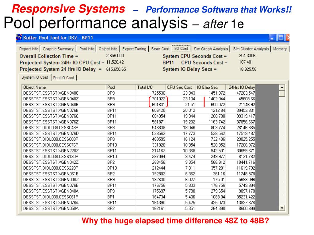Screen dimensions: 314x235
Task: Select row DESSTST.DIDL038.CESS008P
Action: (139, 139)
